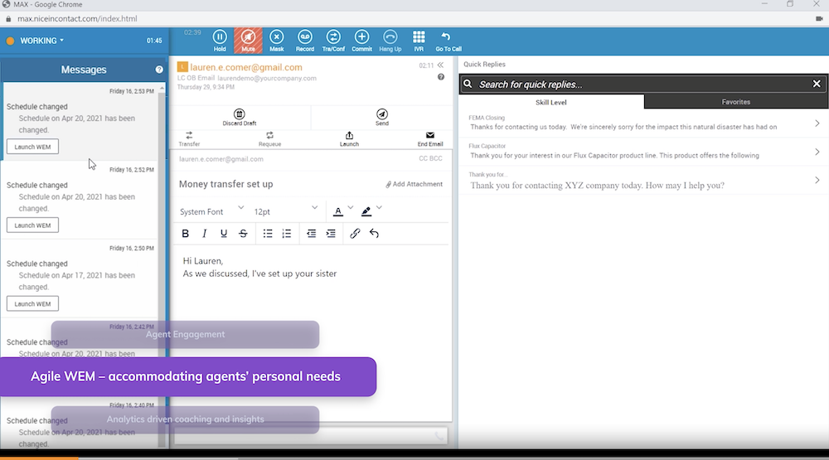Click the quick replies search magnifier icon
The image size is (829, 460).
[468, 84]
